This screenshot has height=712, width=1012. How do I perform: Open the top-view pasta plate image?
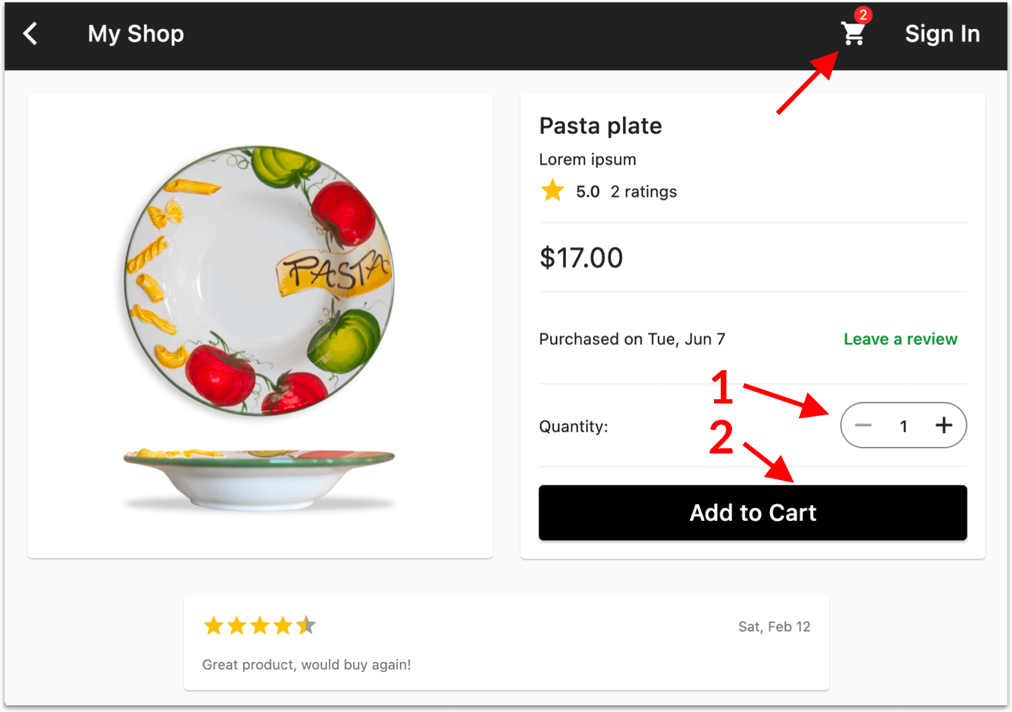tap(259, 281)
